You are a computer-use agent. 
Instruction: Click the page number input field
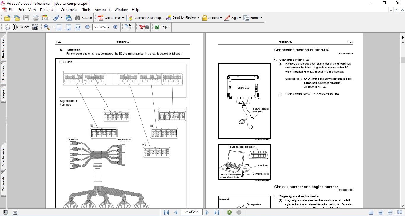coord(191,212)
